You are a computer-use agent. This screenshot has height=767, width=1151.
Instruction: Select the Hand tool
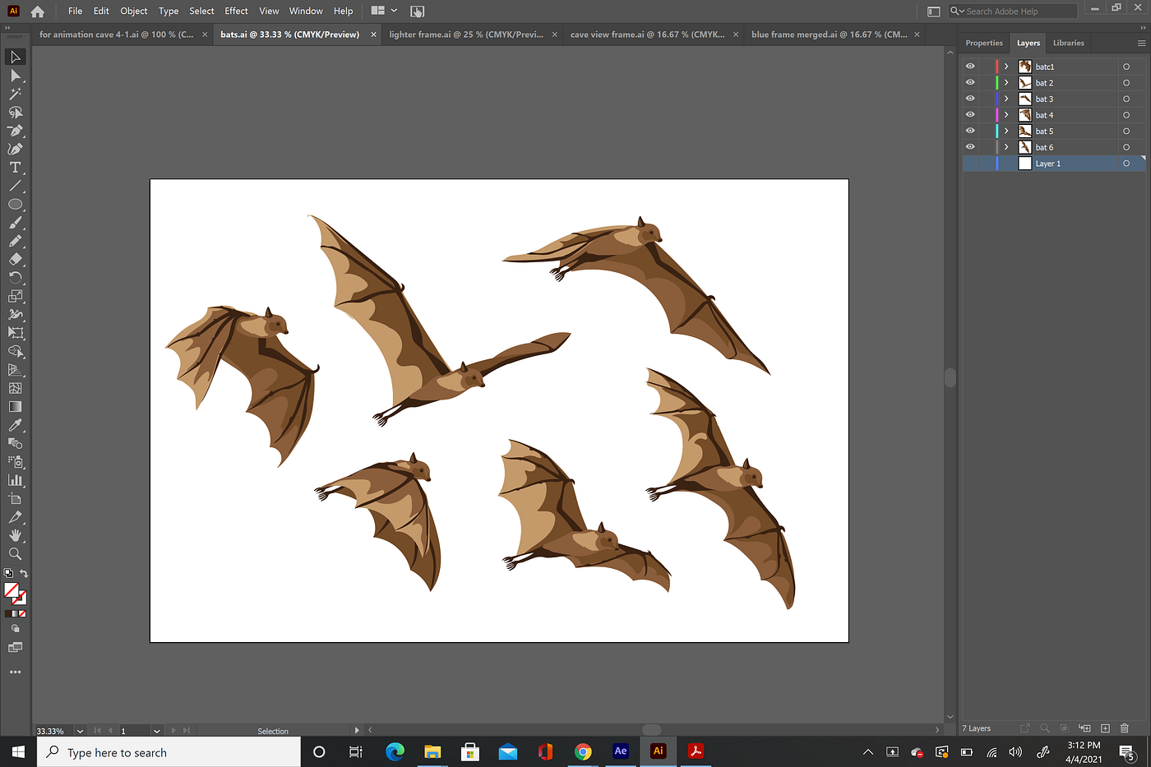point(15,535)
